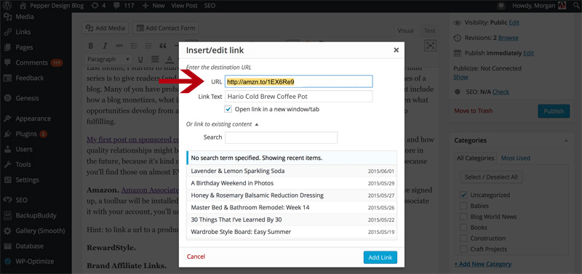The image size is (582, 274).
Task: Switch to the Visual editor tab
Action: (406, 31)
